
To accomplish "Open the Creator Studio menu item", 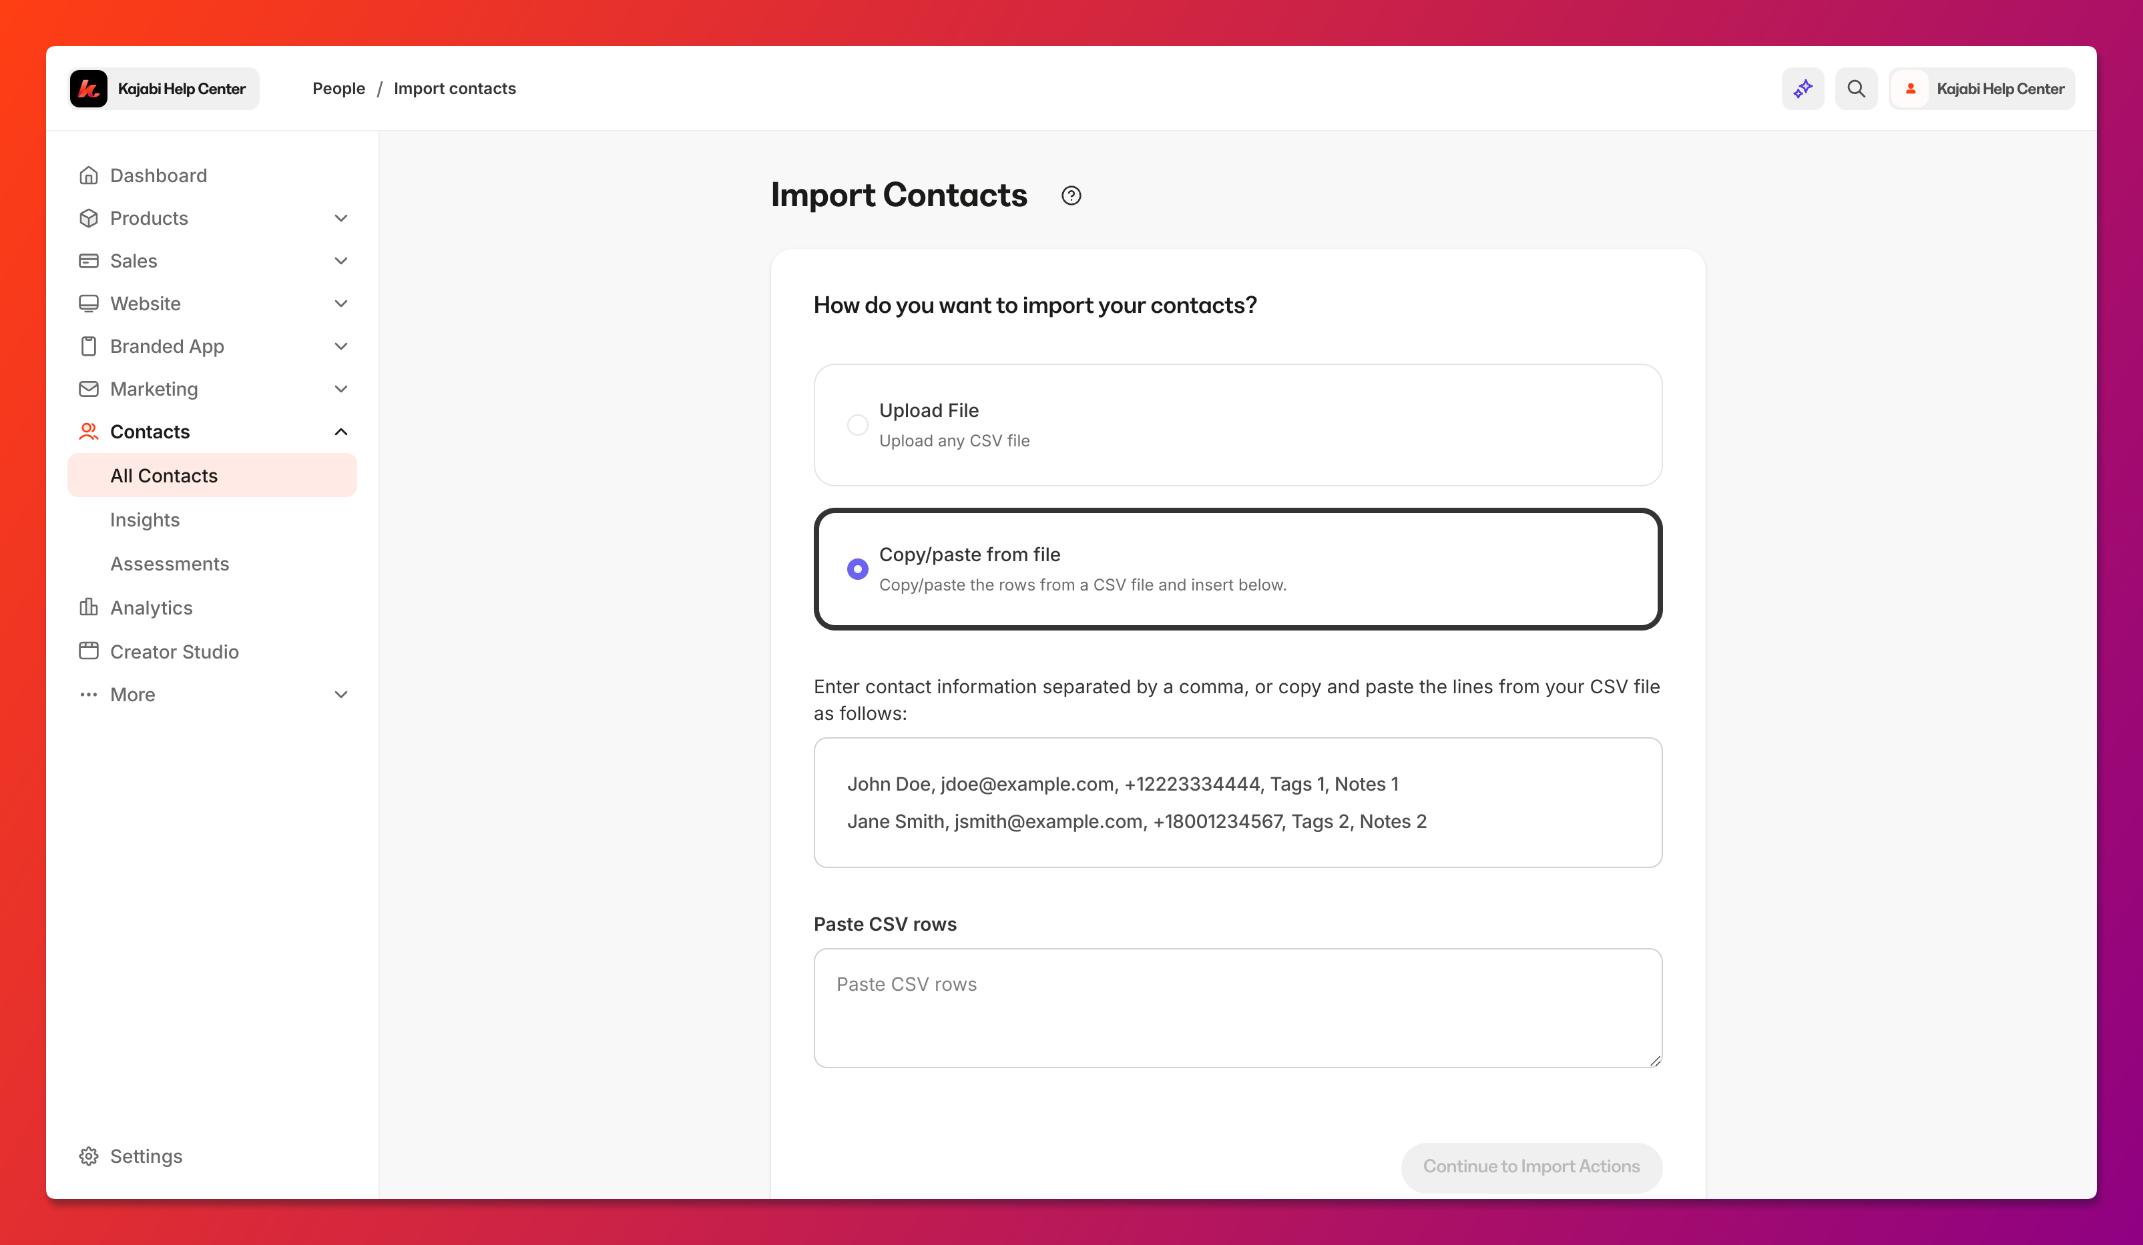I will point(212,651).
